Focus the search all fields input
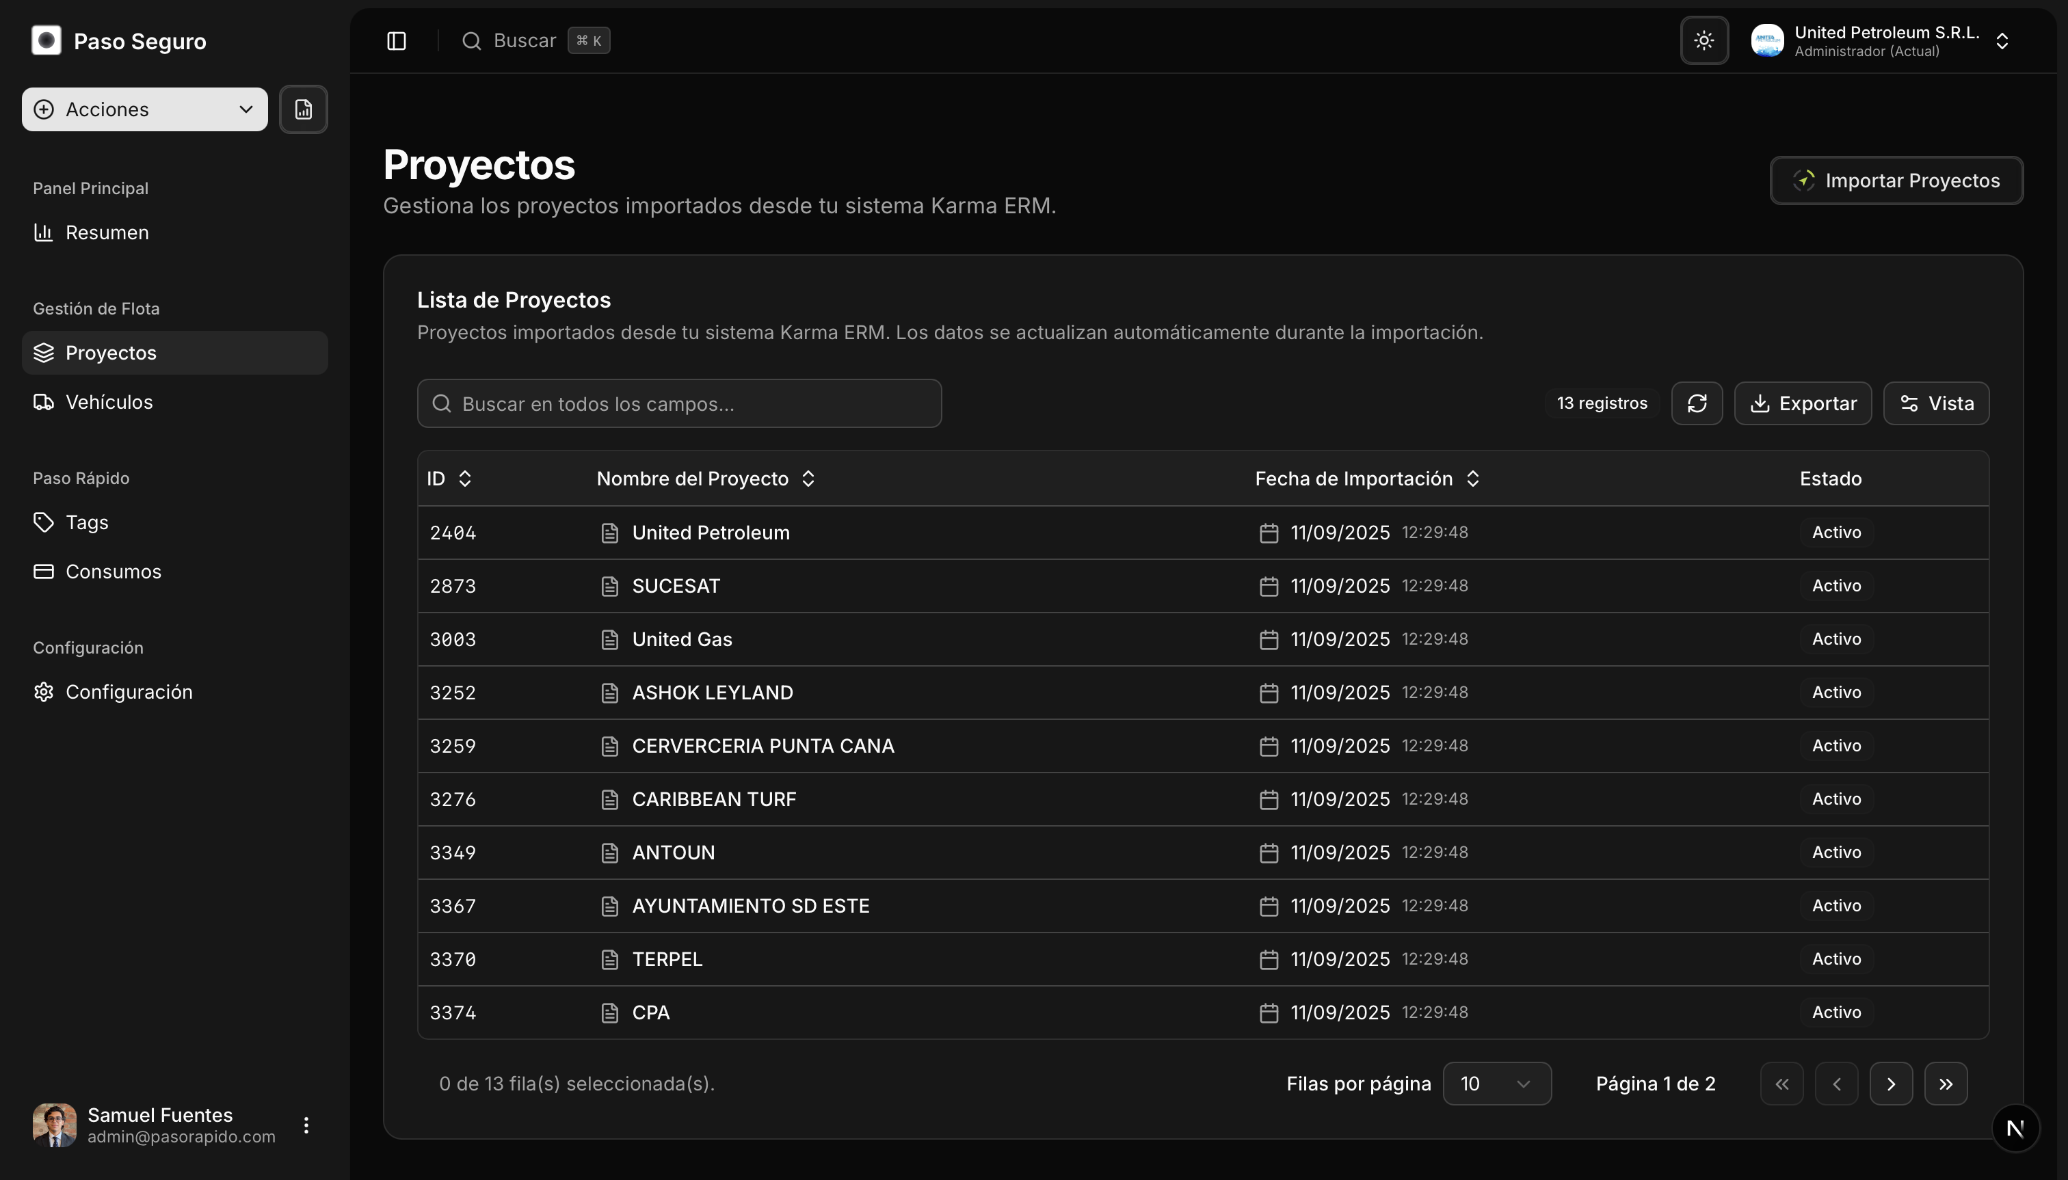 point(679,403)
